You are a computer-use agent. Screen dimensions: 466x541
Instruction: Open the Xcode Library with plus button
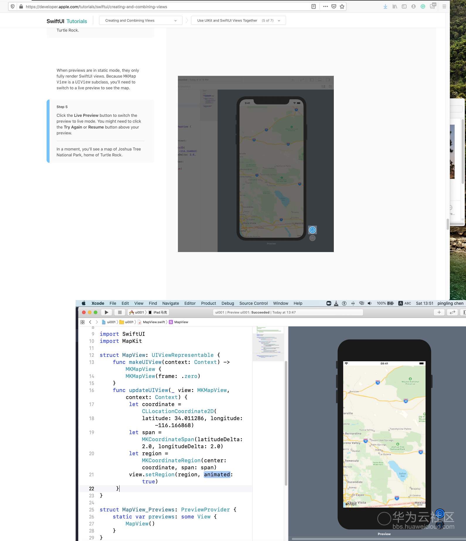(x=439, y=312)
